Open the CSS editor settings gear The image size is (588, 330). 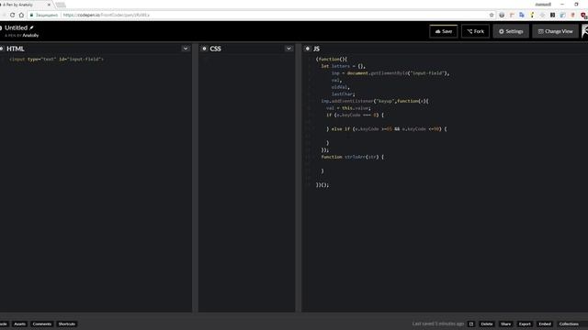point(204,49)
